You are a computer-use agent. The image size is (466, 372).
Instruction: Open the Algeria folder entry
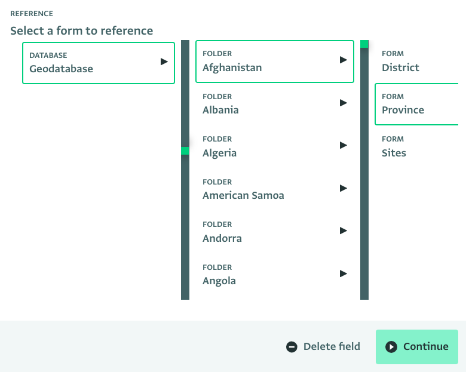(275, 146)
